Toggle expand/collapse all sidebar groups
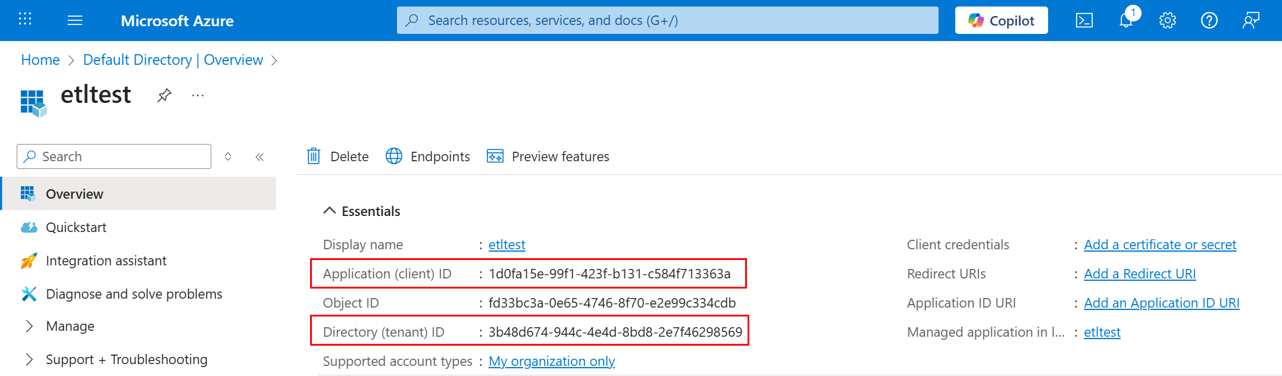Screen dimensions: 1282x376 pyautogui.click(x=228, y=156)
